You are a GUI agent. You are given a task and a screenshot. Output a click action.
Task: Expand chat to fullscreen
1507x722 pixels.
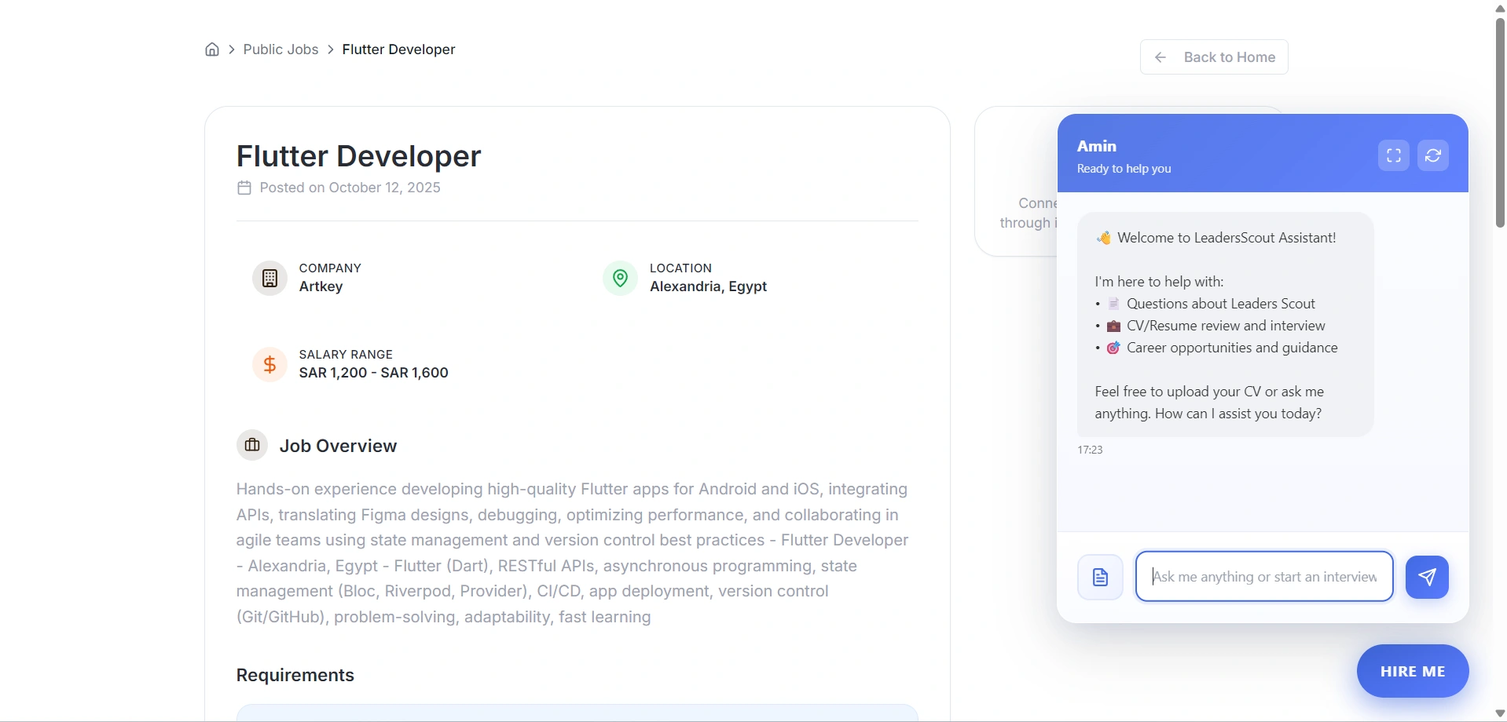[1394, 155]
